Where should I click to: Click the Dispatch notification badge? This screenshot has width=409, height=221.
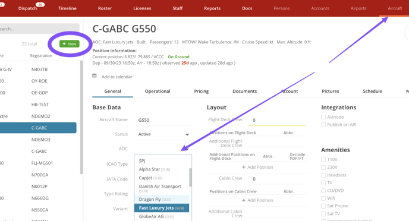40,4
